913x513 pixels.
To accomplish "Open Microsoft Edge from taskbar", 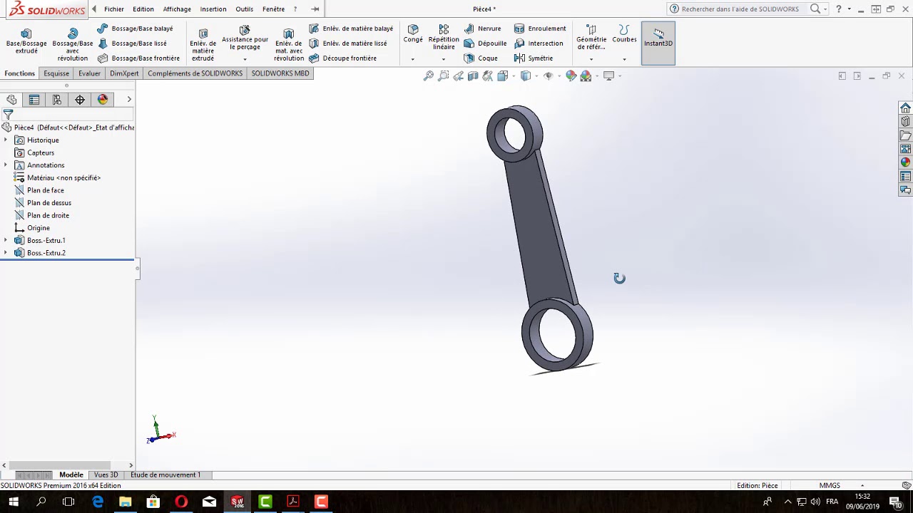I will (98, 502).
